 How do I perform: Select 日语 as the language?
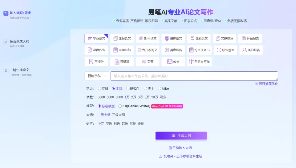pos(117,124)
